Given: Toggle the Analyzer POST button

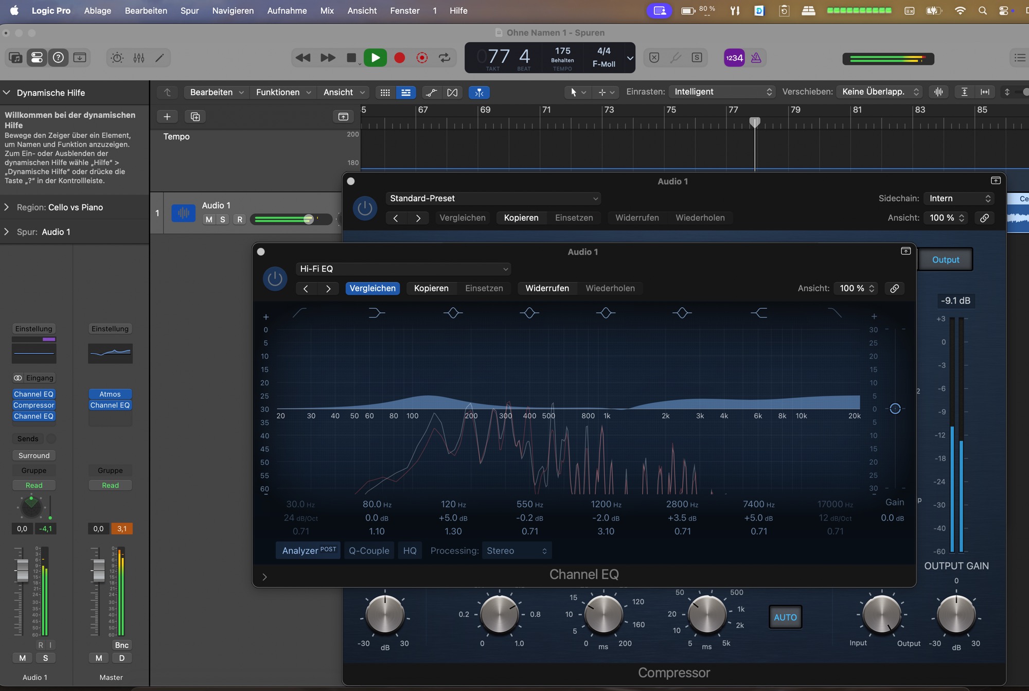Looking at the screenshot, I should 308,551.
